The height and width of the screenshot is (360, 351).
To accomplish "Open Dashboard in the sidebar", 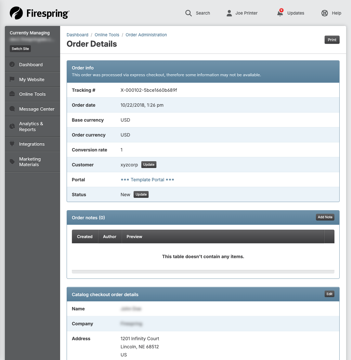I will pos(32,65).
